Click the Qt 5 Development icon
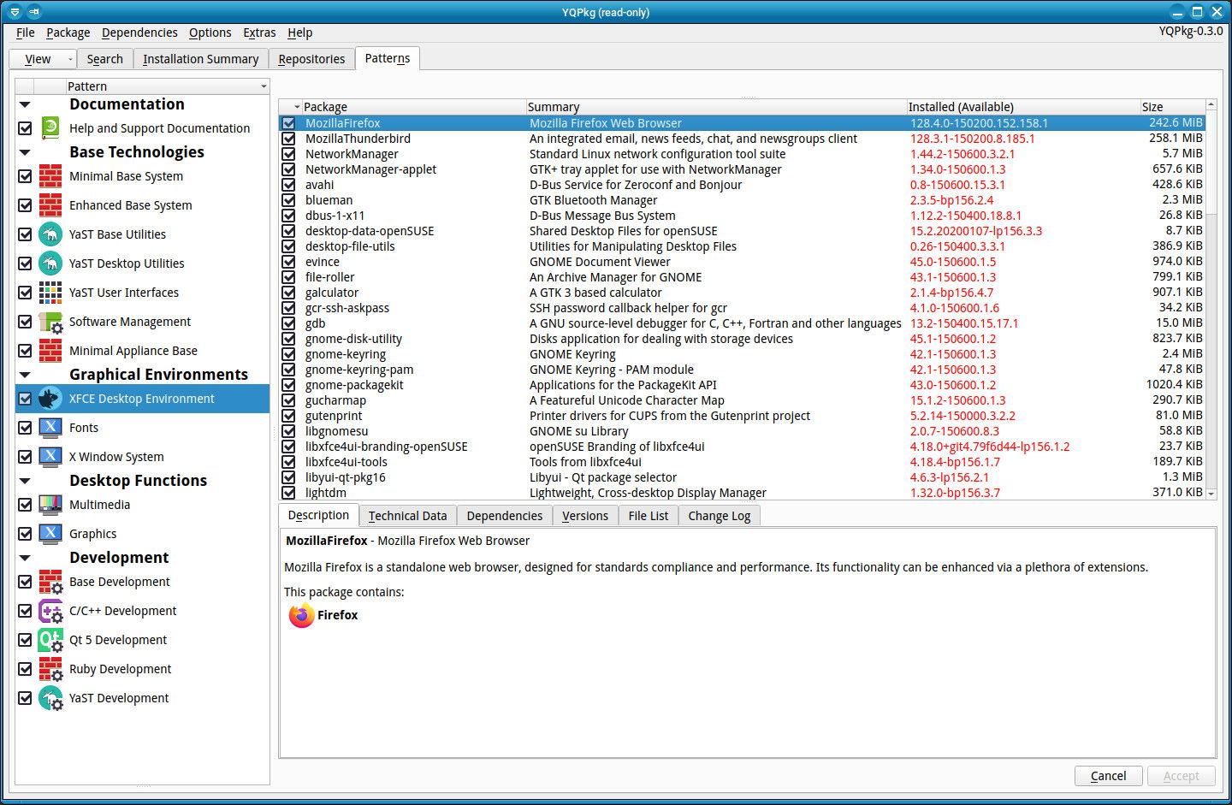Image resolution: width=1232 pixels, height=805 pixels. click(x=50, y=640)
